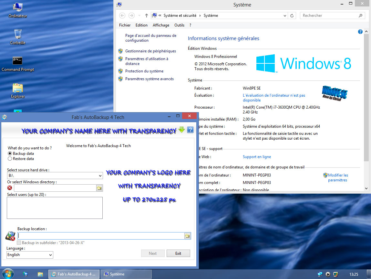Go up one level in Système window
The width and height of the screenshot is (371, 279).
click(x=147, y=16)
